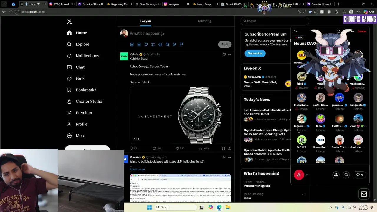Viewport: 377px width, 212px height.
Task: Open the emoji picker in composer
Action: tap(160, 44)
